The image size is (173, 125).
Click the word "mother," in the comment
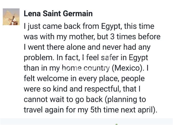(82, 37)
